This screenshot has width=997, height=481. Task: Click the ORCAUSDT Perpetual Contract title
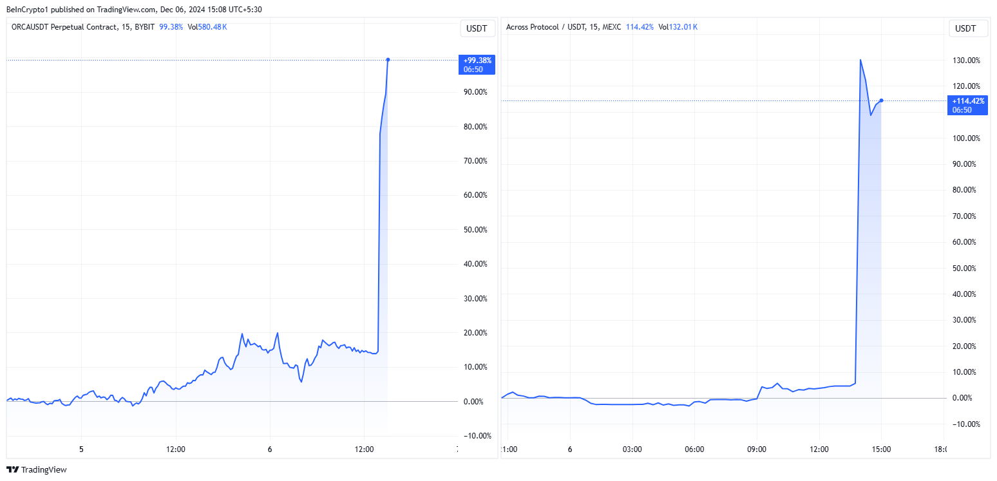tap(65, 27)
